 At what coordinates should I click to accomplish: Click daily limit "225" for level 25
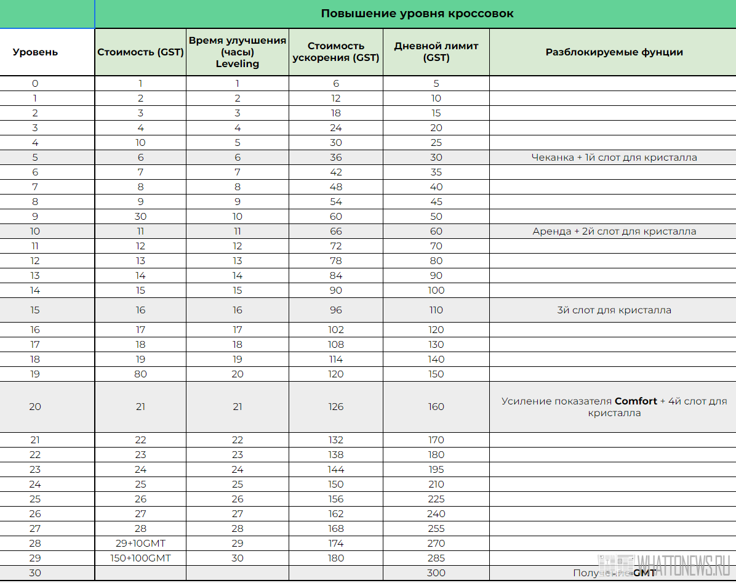coord(436,499)
